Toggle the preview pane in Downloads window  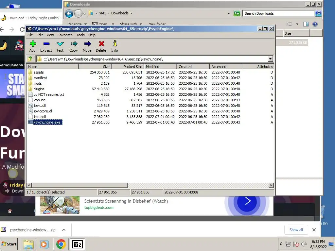tap(306, 24)
